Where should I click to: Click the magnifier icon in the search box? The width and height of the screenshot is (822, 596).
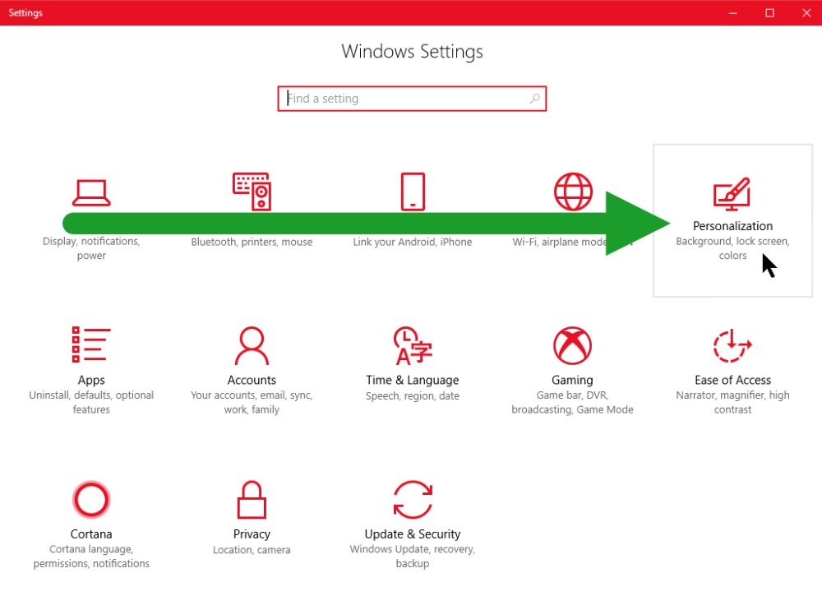[535, 98]
